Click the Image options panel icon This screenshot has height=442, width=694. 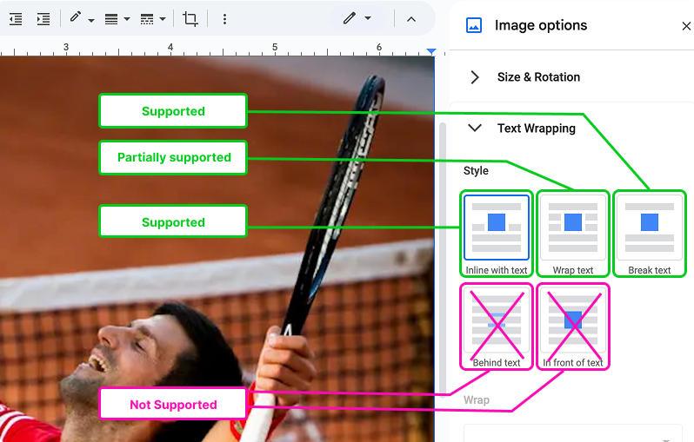click(474, 25)
